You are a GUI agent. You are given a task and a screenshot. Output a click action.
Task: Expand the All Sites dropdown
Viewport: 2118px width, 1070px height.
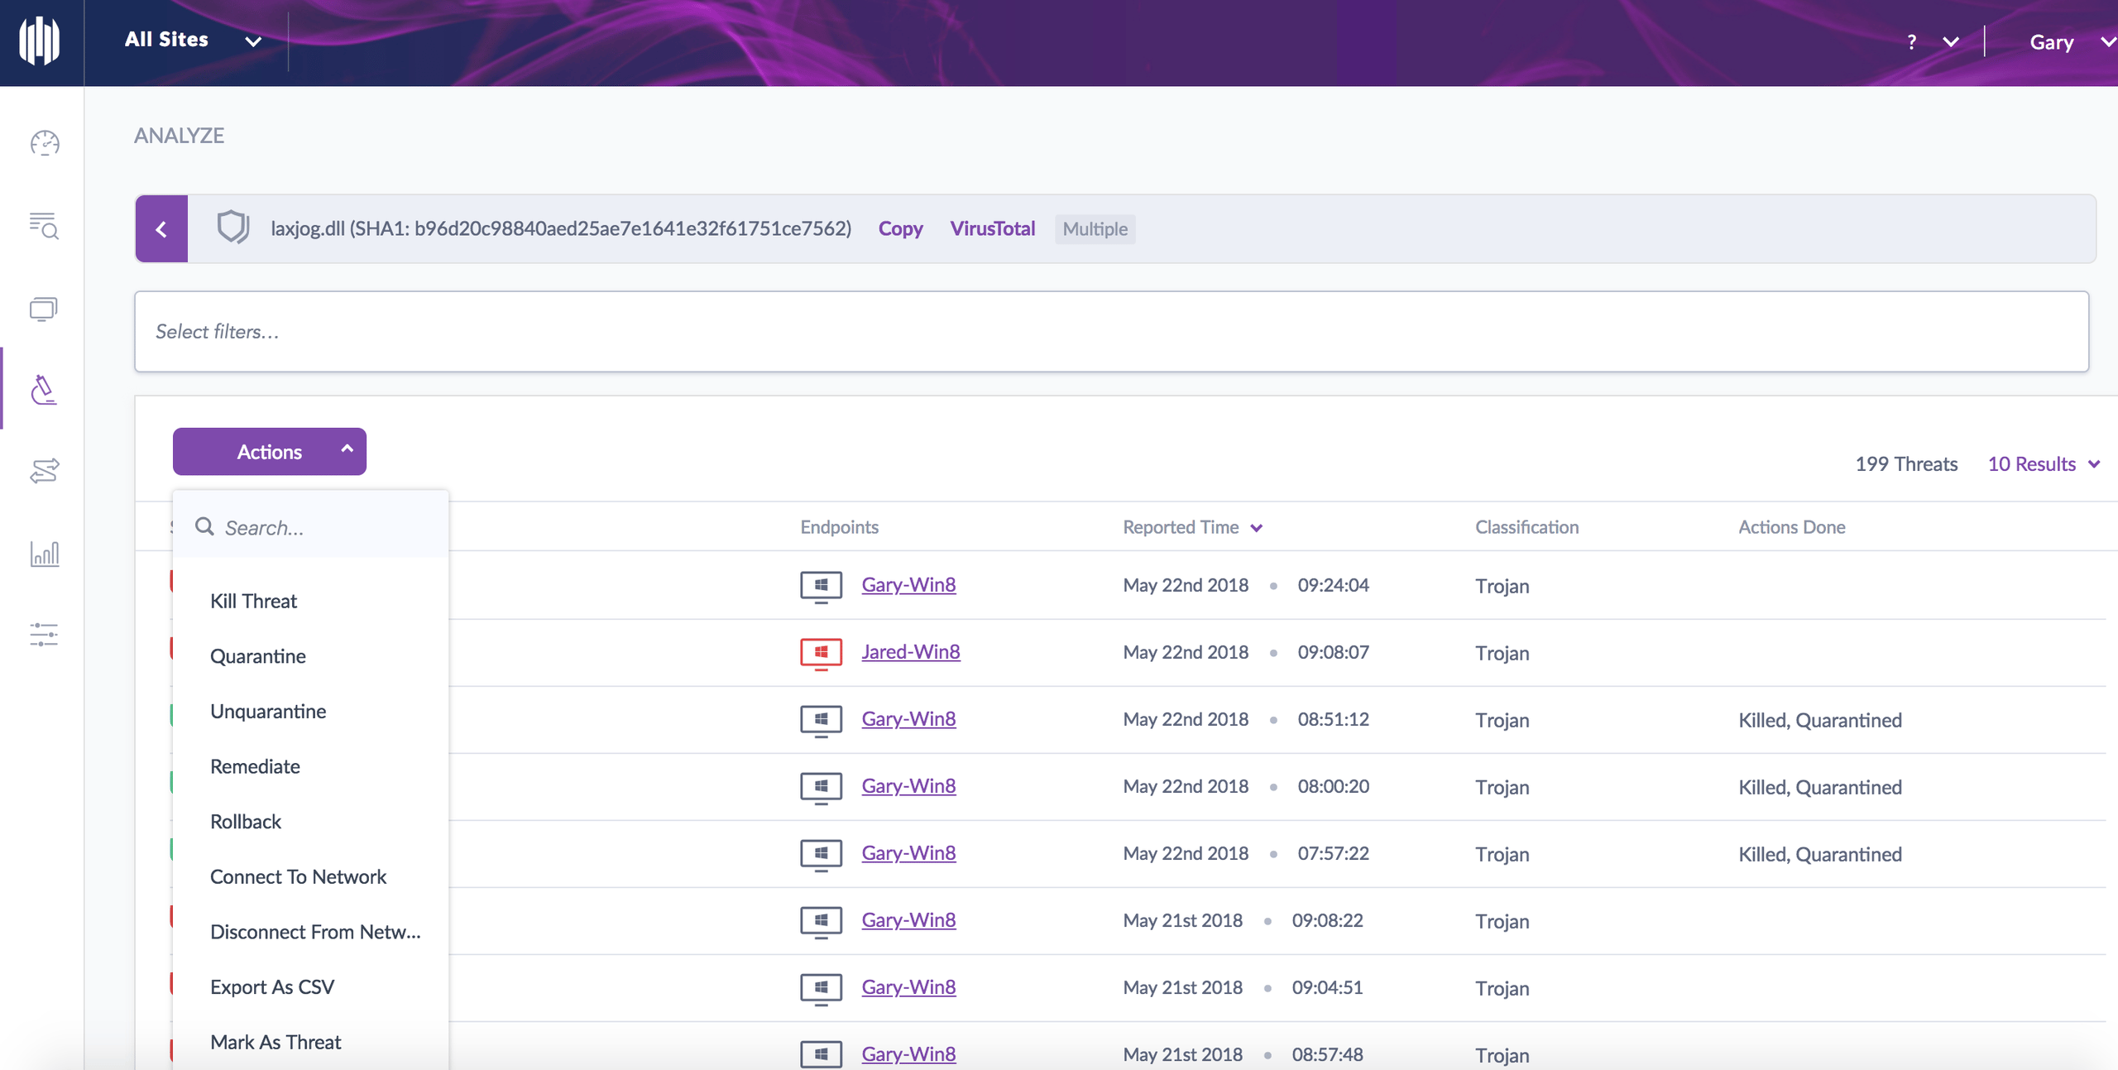pyautogui.click(x=193, y=40)
